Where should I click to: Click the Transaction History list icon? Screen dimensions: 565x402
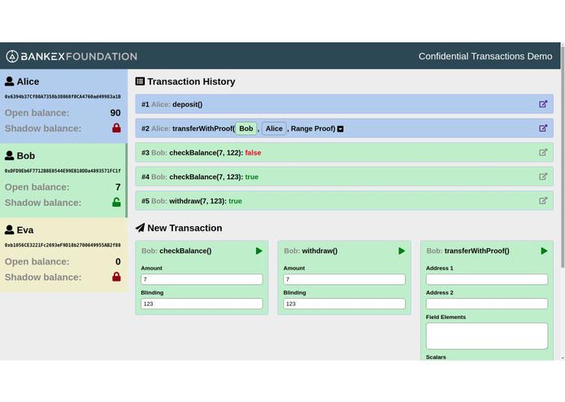tap(140, 81)
